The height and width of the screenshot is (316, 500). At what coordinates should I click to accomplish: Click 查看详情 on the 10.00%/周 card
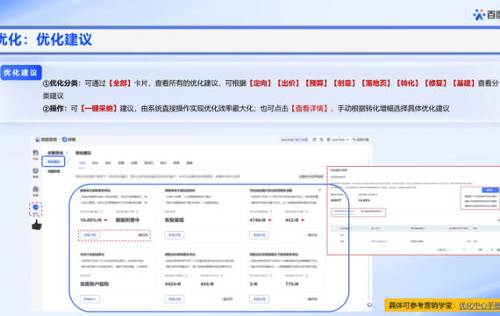click(89, 235)
